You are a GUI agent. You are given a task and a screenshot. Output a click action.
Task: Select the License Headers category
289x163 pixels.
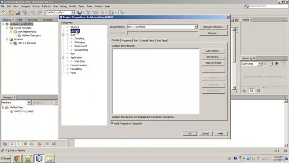pos(79,65)
